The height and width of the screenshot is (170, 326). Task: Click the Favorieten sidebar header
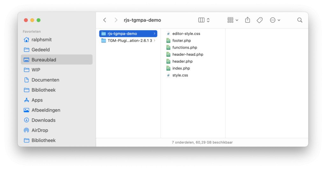tap(32, 31)
